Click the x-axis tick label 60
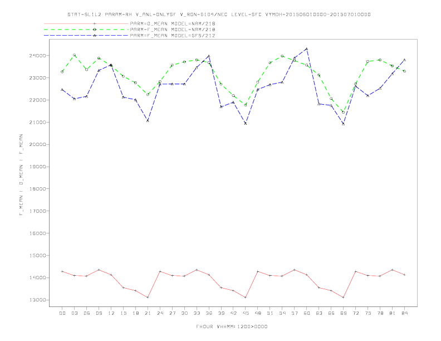Viewport: 441px width, 341px height. click(307, 313)
